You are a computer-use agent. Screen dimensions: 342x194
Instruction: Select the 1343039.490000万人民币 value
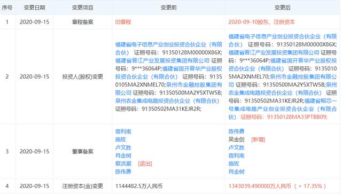click(x=260, y=186)
